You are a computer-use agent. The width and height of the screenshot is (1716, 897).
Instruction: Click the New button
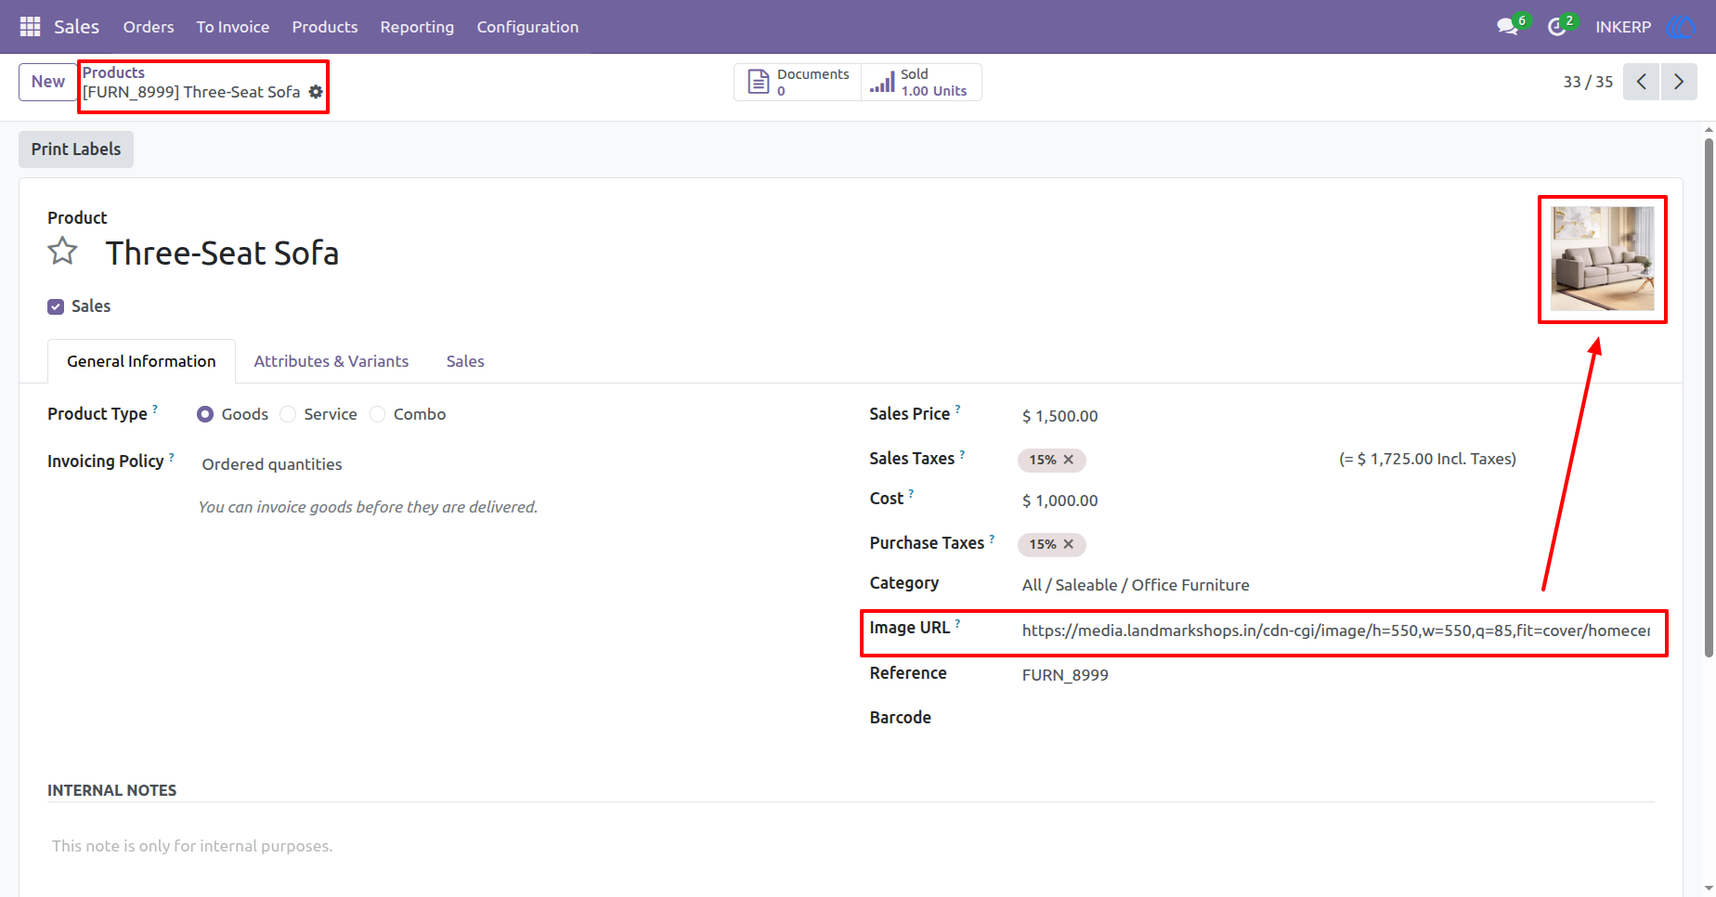tap(48, 82)
